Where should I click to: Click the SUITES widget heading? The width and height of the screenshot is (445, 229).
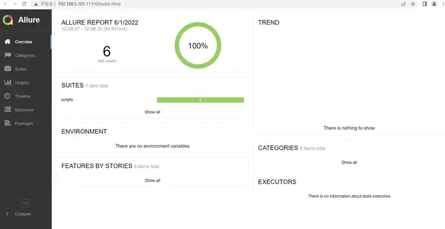tap(72, 85)
